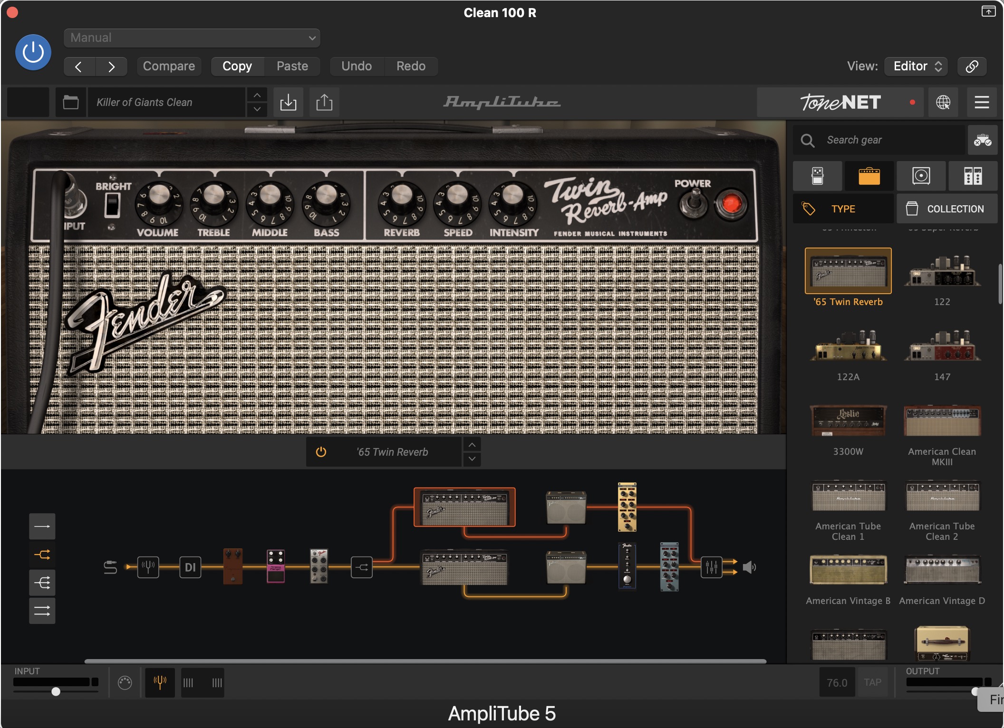Screen dimensions: 1004x728
Task: Click the Copy button
Action: click(237, 67)
